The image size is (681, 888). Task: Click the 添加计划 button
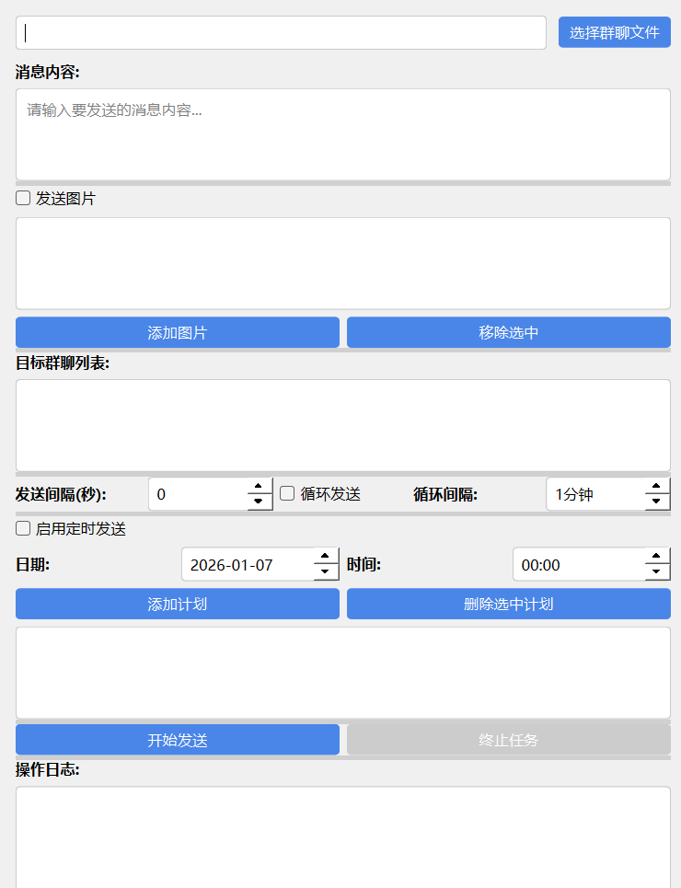(178, 604)
